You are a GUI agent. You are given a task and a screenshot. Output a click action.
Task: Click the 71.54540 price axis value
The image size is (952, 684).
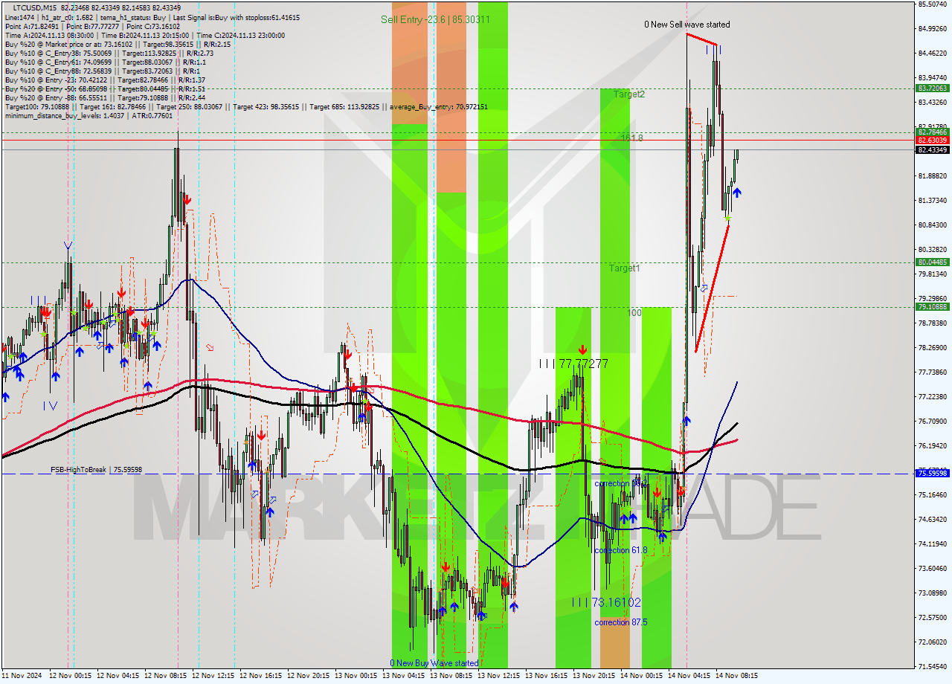click(932, 666)
